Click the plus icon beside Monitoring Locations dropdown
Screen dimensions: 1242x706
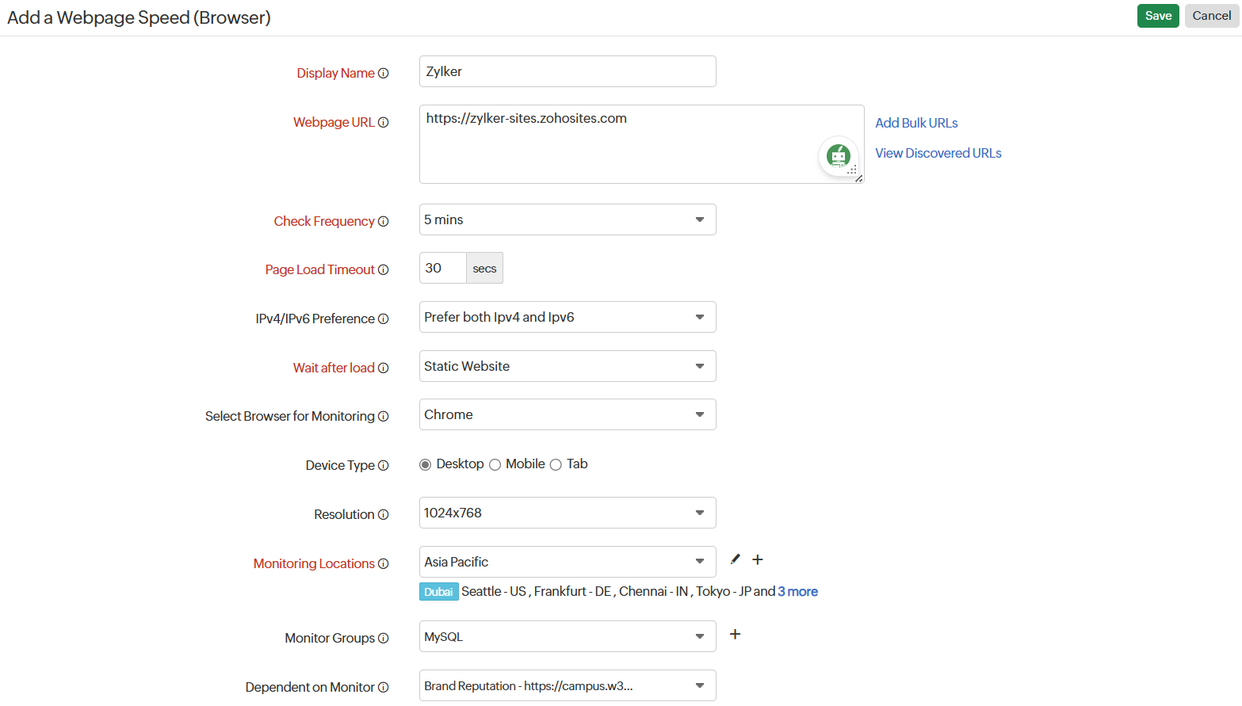[x=758, y=559]
